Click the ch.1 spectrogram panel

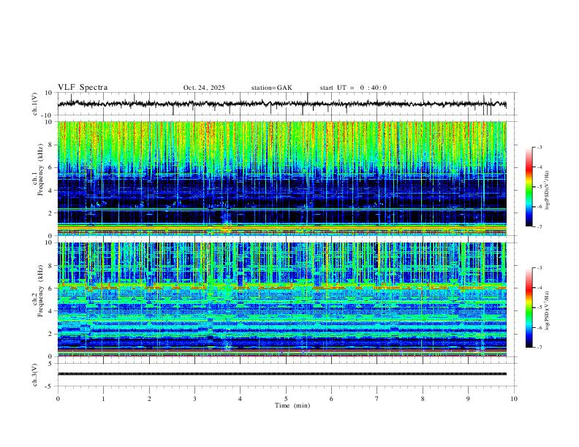tap(282, 178)
